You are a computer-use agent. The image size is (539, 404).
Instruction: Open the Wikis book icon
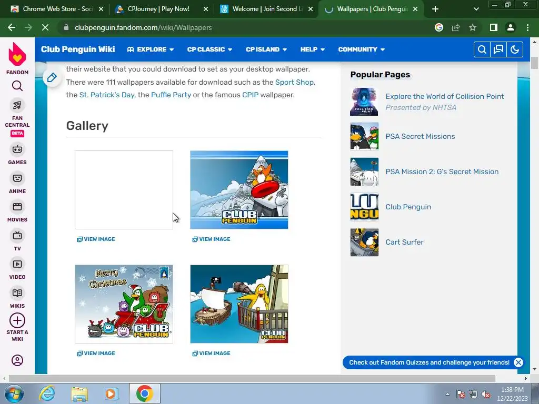click(x=17, y=293)
